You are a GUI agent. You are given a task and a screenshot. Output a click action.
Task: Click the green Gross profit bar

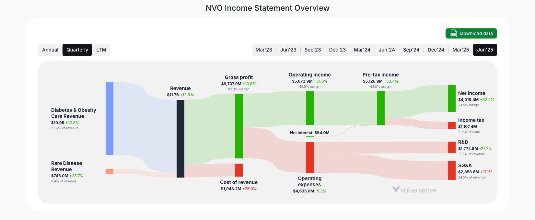coord(239,126)
